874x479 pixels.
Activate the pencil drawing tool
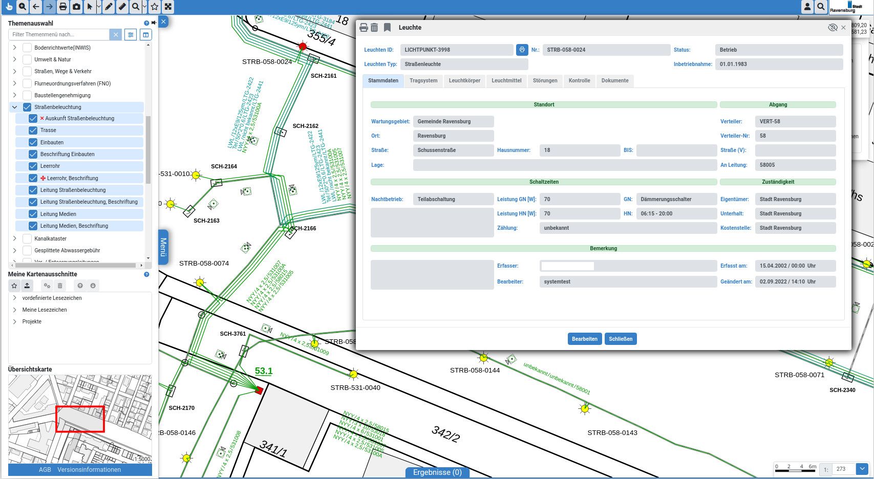click(109, 7)
